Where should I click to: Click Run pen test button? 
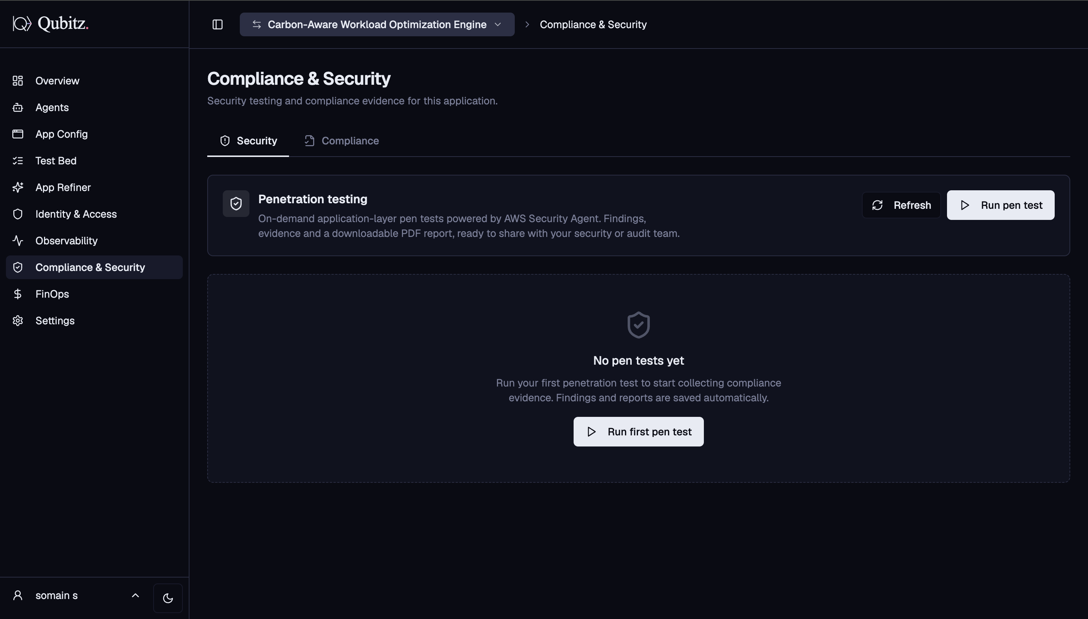1001,205
